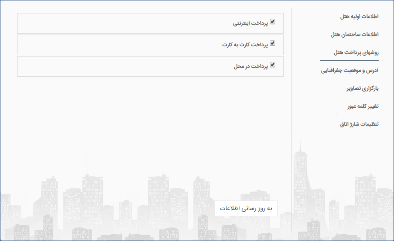Open تنظیمات شارژ اتاق settings

pos(359,124)
